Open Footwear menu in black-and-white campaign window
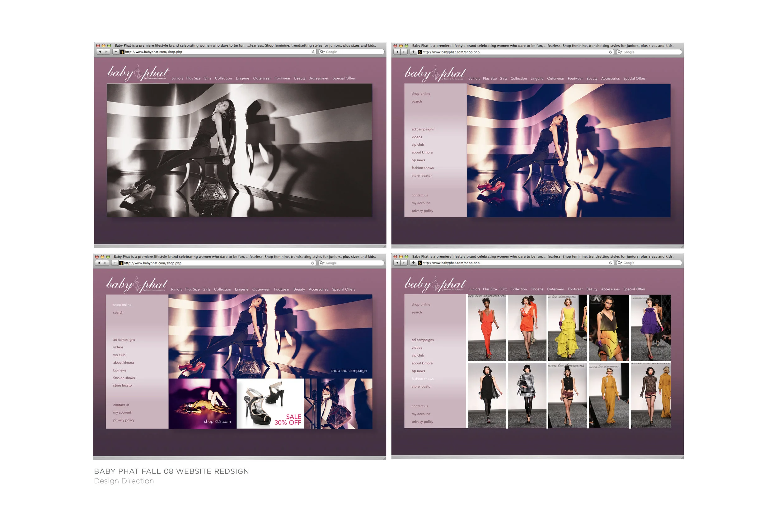Image resolution: width=778 pixels, height=518 pixels. 282,79
